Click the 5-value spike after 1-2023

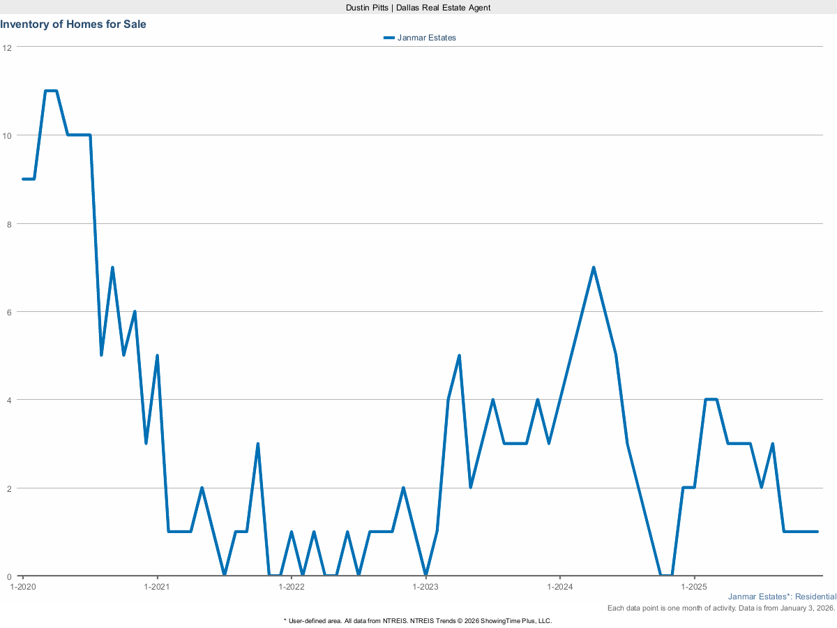[459, 355]
